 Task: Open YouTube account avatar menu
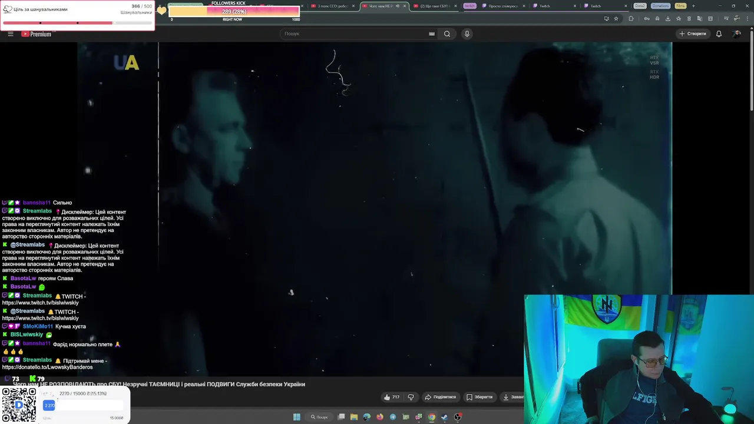click(736, 34)
